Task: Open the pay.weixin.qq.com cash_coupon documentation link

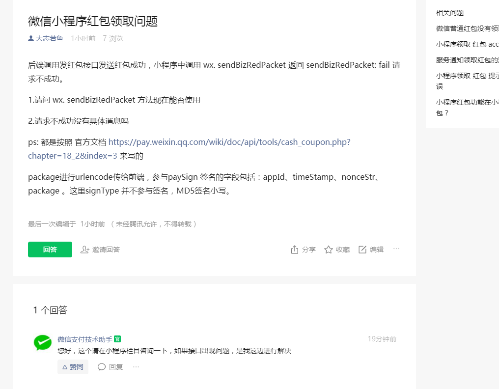Action: coord(189,149)
